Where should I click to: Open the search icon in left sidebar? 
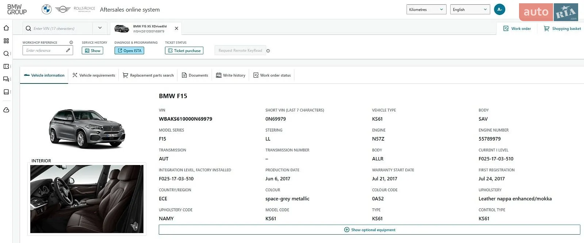click(6, 54)
